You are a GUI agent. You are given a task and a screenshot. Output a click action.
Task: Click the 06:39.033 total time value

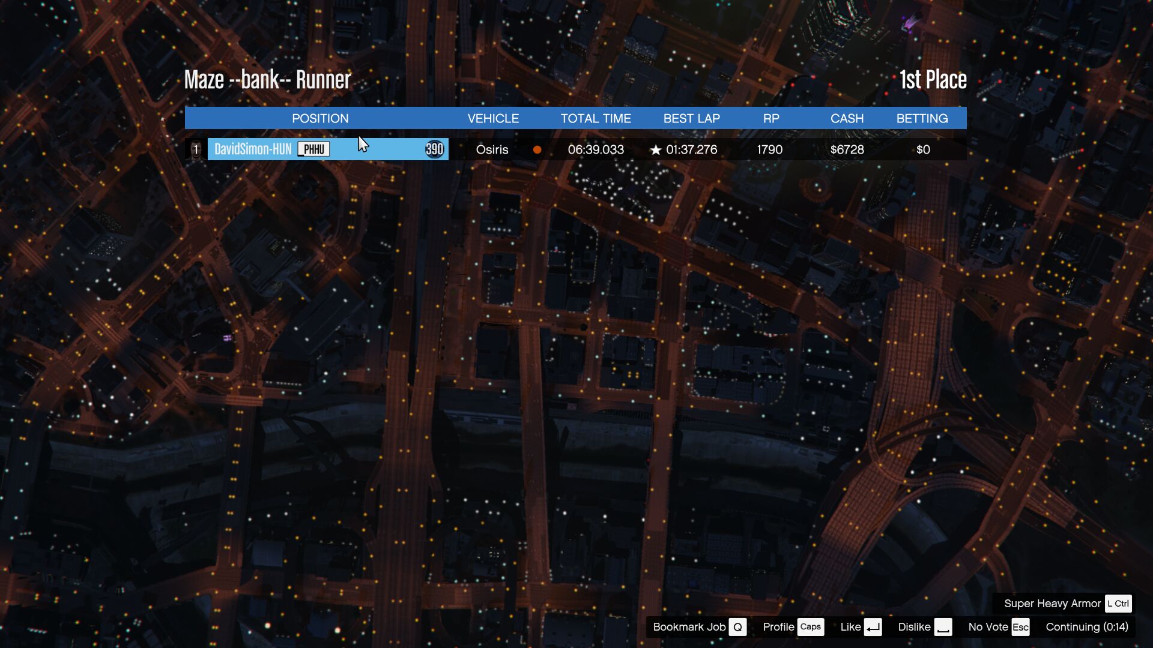click(596, 149)
